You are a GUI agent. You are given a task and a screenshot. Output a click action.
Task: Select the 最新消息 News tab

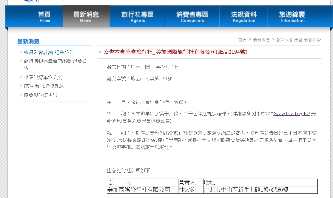click(x=86, y=17)
